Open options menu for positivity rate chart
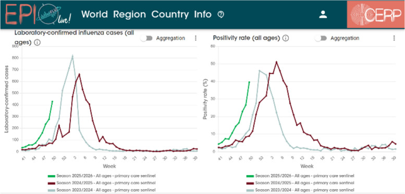This screenshot has height=194, width=405. 394,38
